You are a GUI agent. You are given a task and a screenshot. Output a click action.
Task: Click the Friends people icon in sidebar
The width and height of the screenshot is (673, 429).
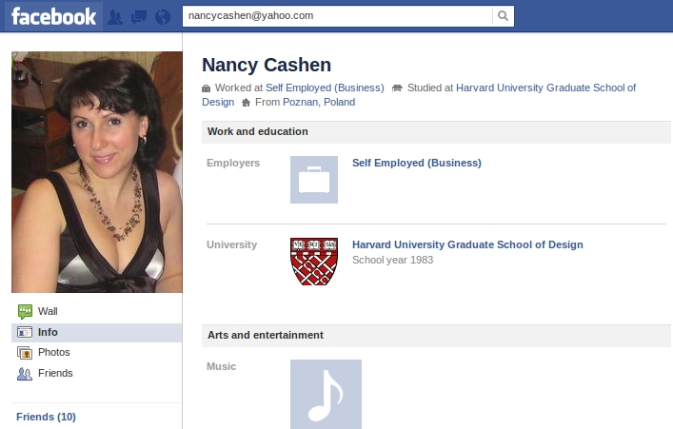pyautogui.click(x=25, y=374)
